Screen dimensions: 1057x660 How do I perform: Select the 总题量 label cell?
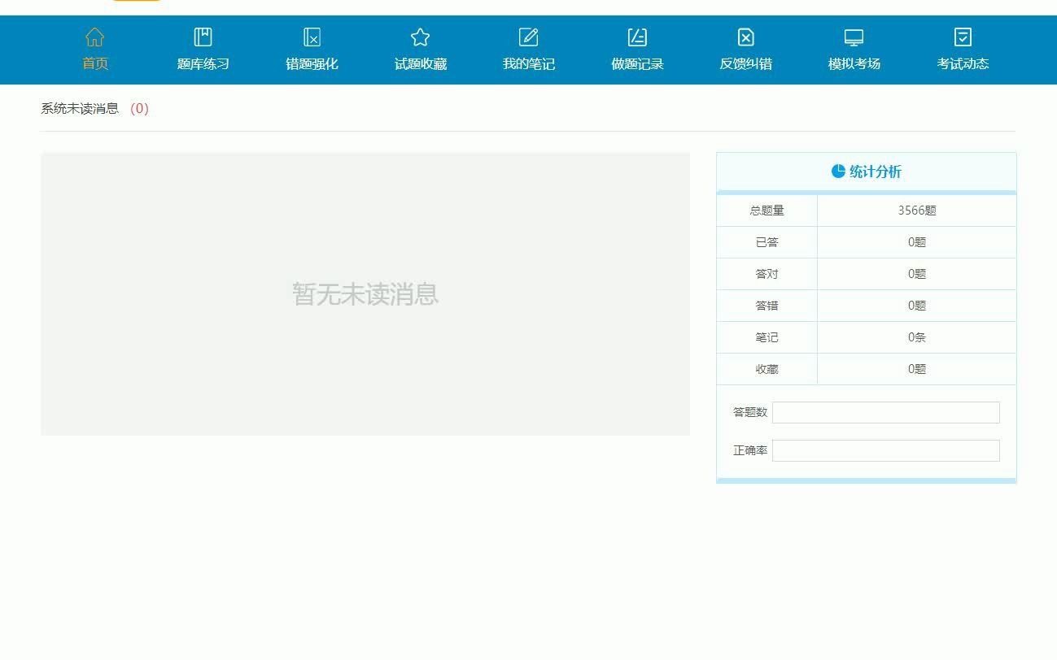767,211
